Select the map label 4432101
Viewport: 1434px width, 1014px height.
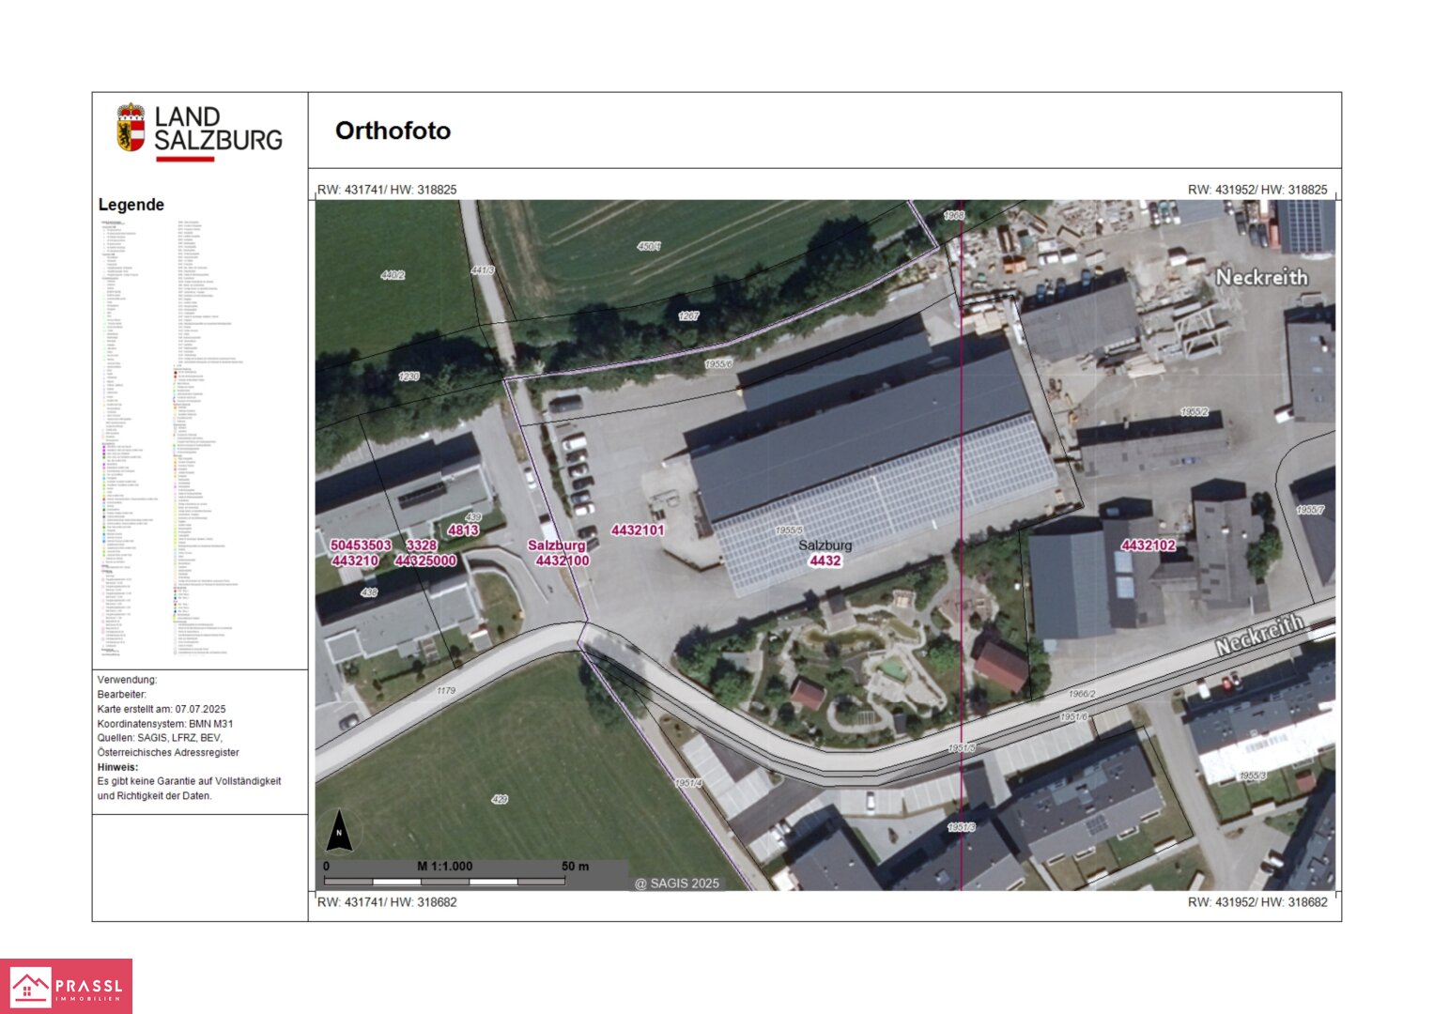[638, 530]
